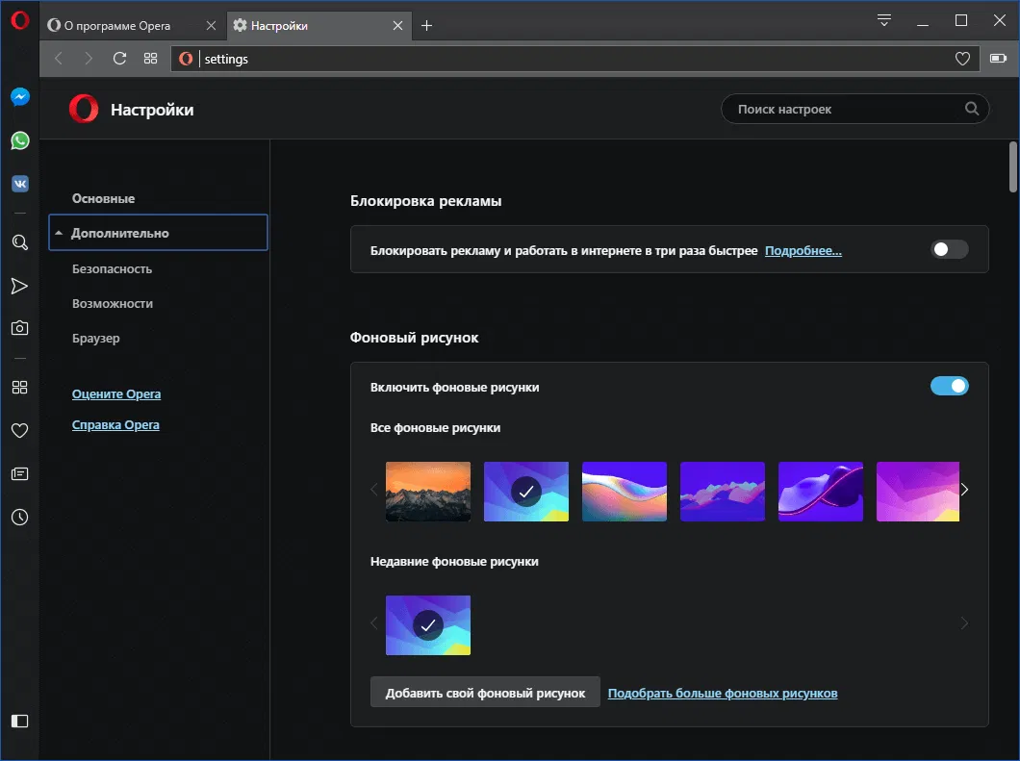Open bookmarks heart icon in sidebar

tap(19, 431)
